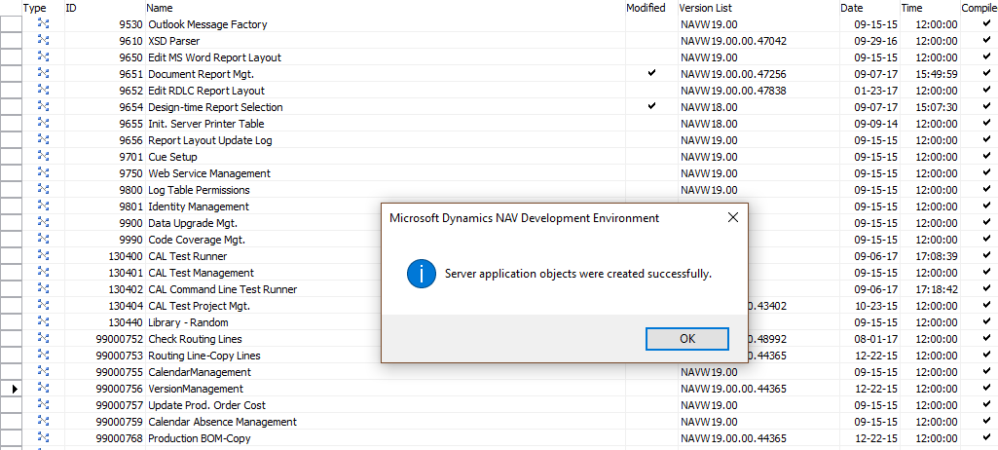Click codeunit icon for XSD Parser
Image resolution: width=998 pixels, height=450 pixels.
[43, 41]
